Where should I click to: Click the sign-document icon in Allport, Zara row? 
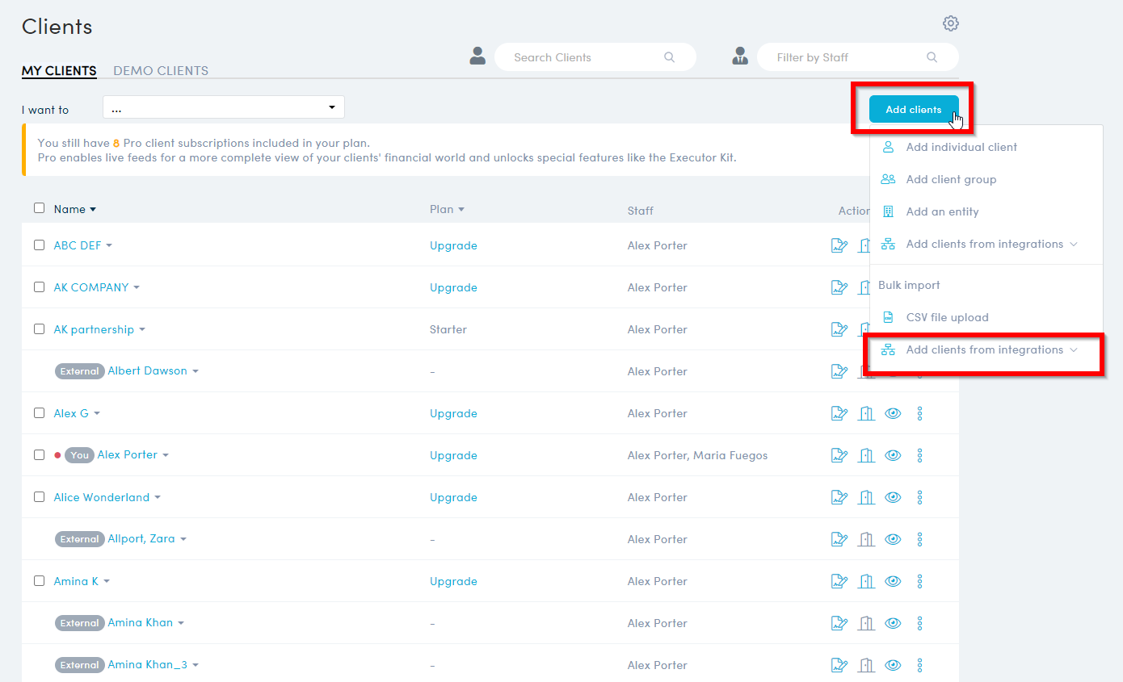tap(839, 539)
